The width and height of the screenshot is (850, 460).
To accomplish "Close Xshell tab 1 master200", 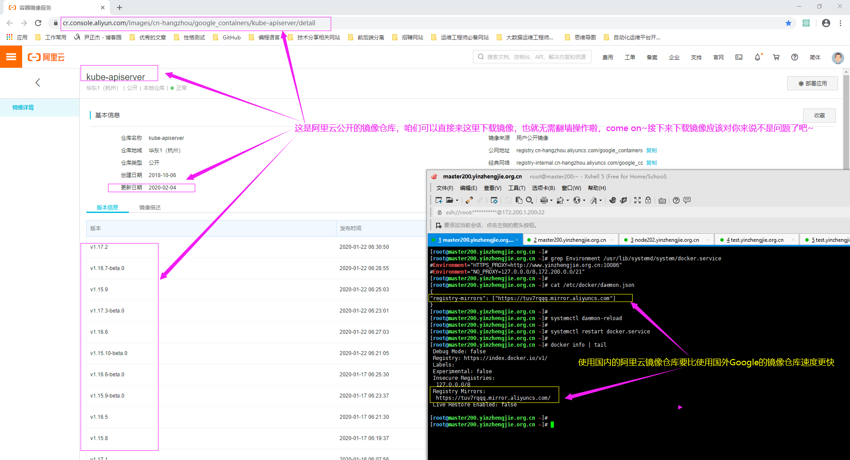I will point(517,240).
